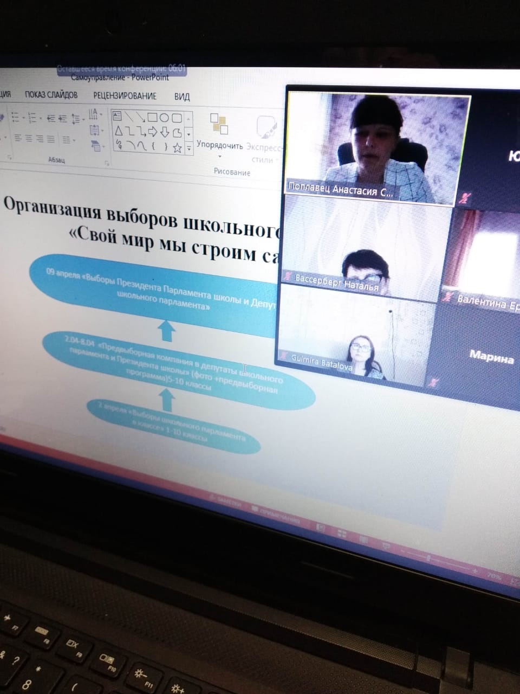Justify the paragraph text
The width and height of the screenshot is (520, 694).
point(51,139)
